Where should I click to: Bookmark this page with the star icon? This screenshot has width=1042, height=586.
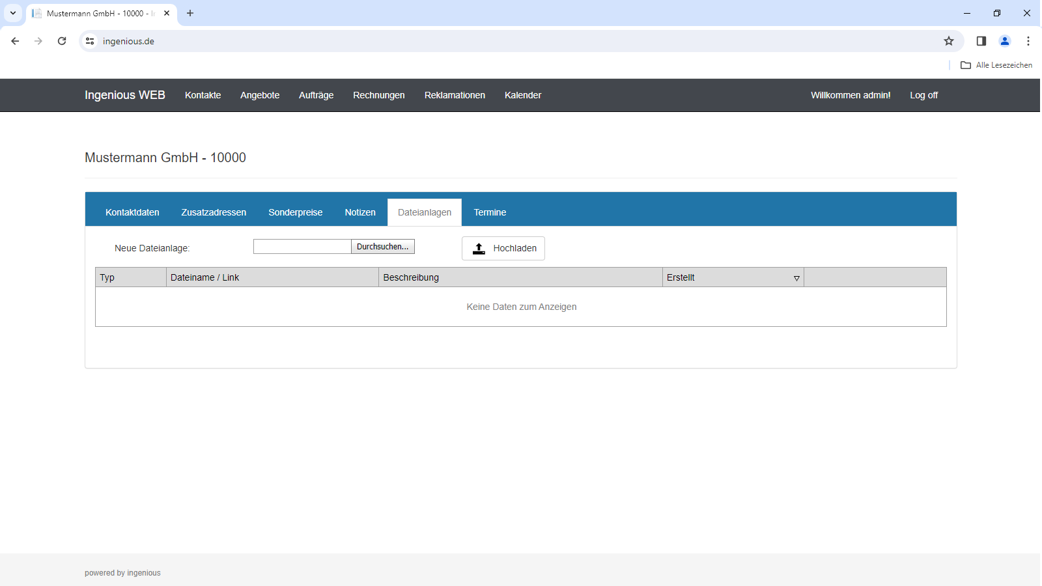[949, 41]
